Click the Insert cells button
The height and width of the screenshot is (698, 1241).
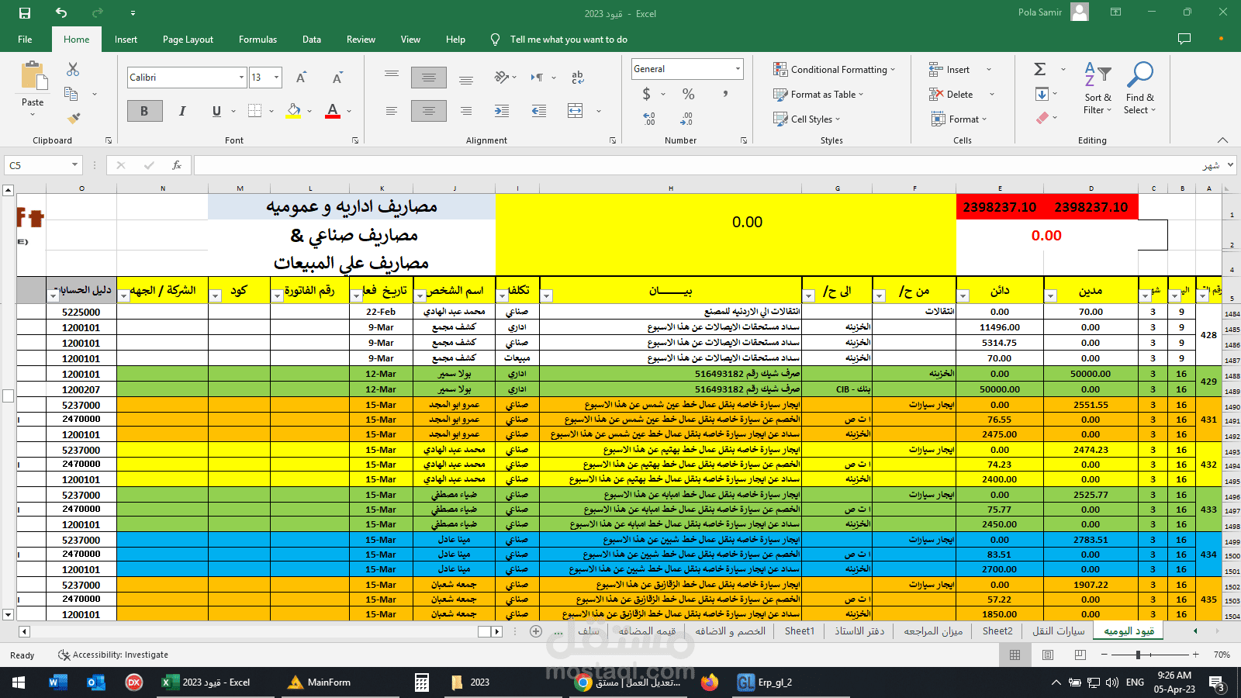pyautogui.click(x=952, y=68)
